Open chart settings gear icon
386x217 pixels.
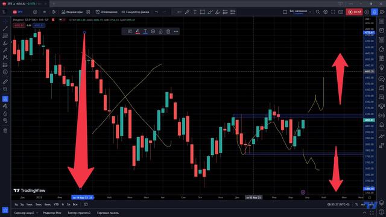click(x=326, y=12)
